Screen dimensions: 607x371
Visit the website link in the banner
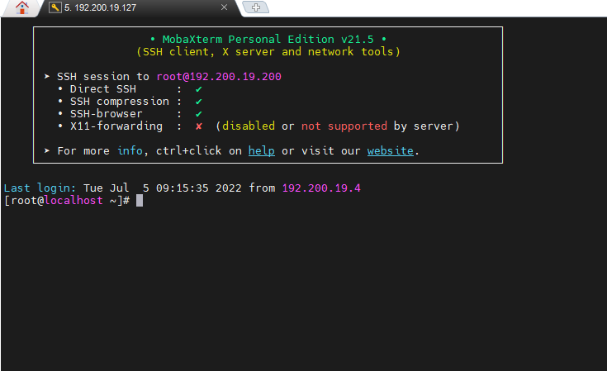390,150
